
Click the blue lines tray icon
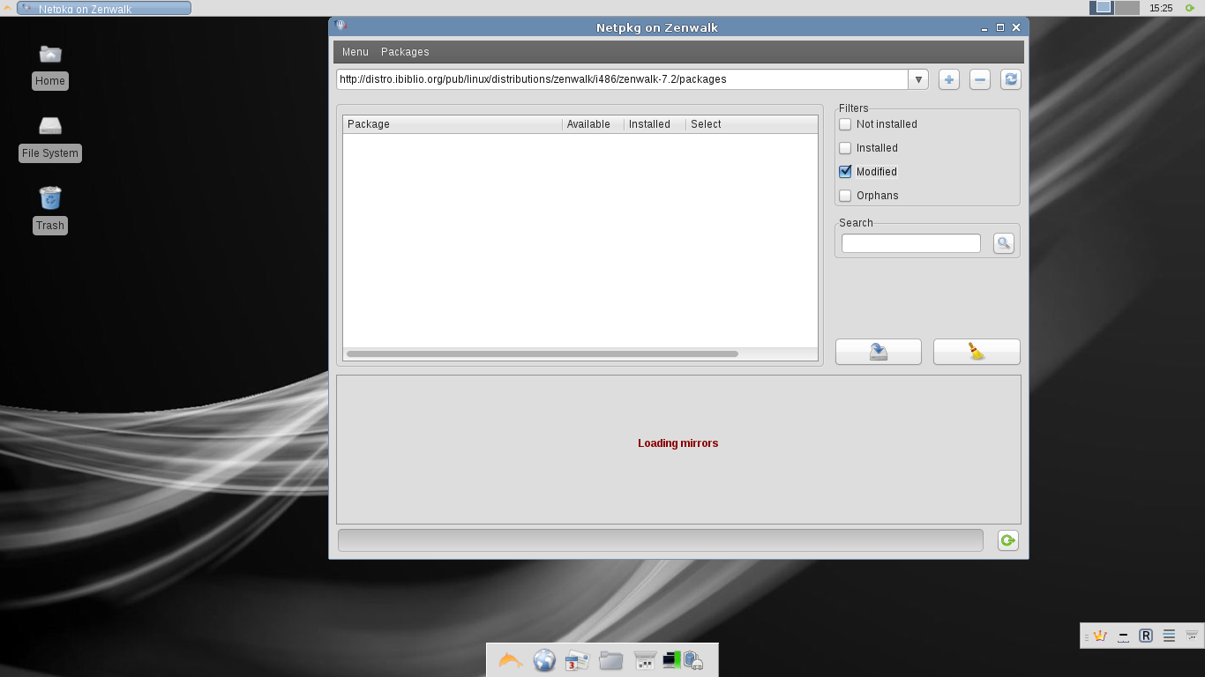pos(1169,636)
